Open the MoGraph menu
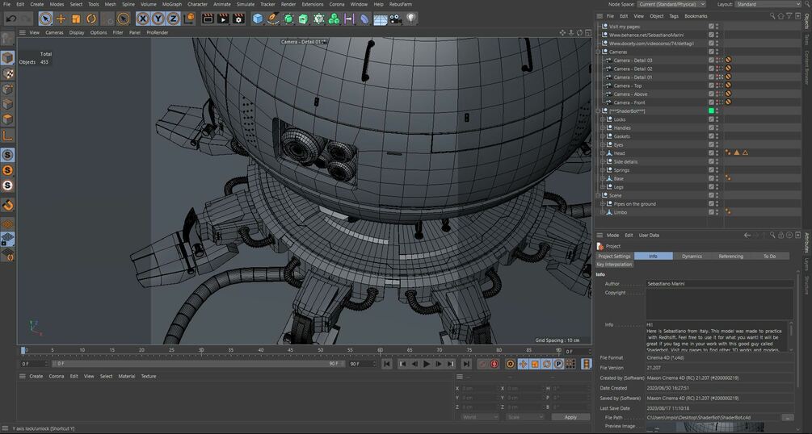The height and width of the screenshot is (434, 812). click(171, 4)
